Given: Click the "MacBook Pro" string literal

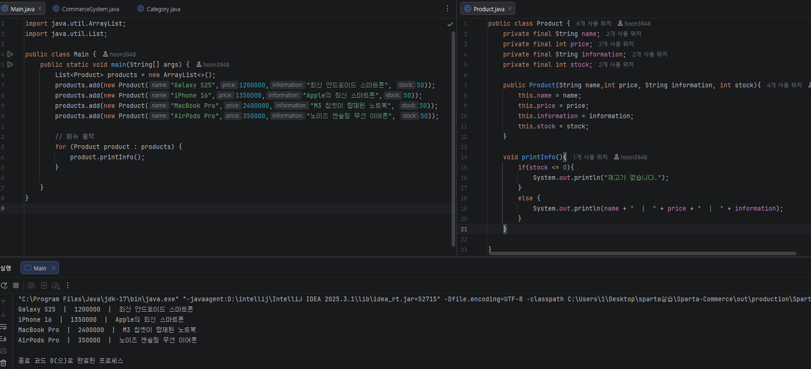Looking at the screenshot, I should [x=195, y=106].
